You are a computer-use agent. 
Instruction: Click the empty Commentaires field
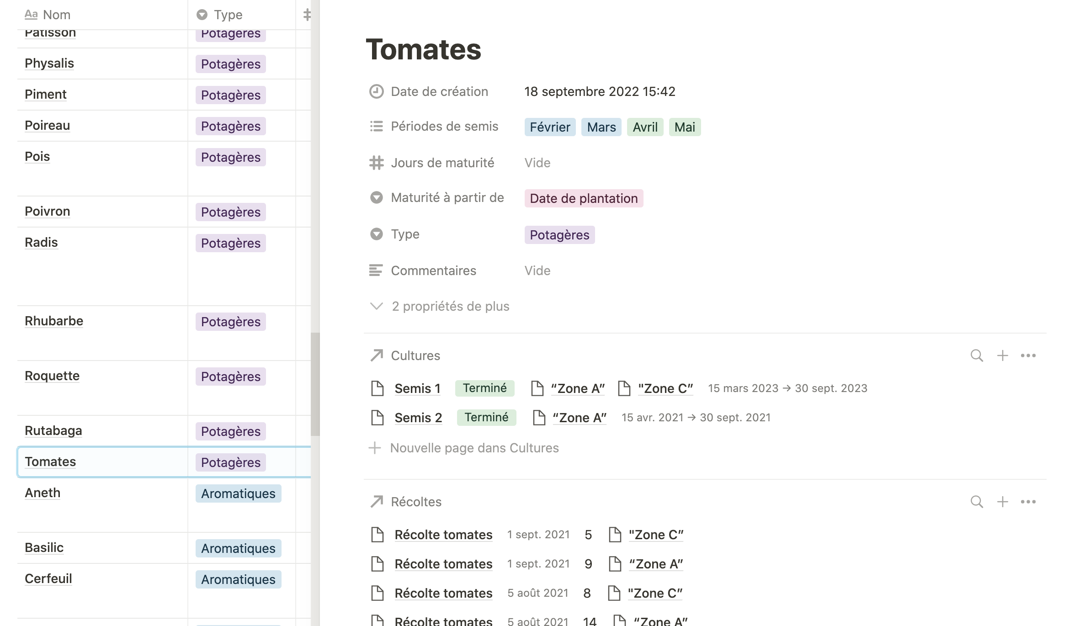[x=537, y=271]
